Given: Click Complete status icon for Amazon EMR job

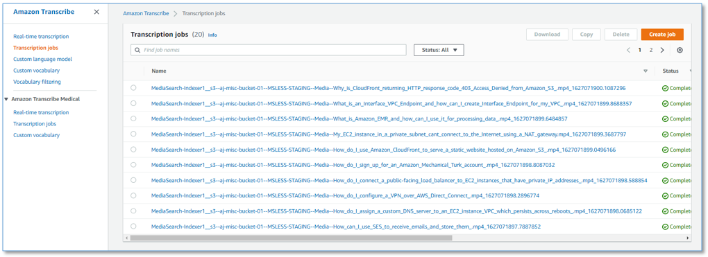Looking at the screenshot, I should (x=665, y=118).
